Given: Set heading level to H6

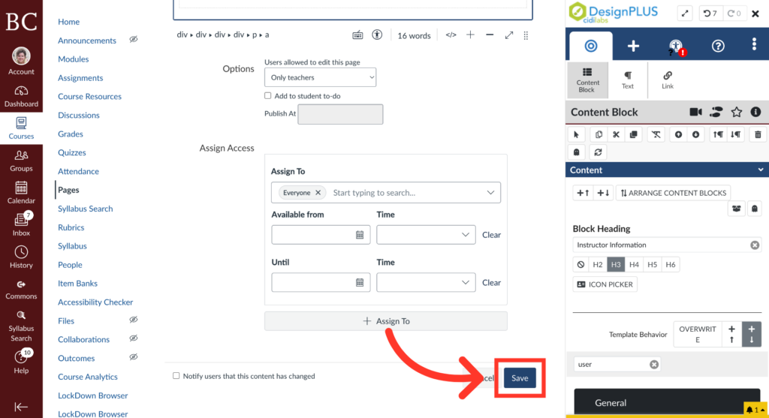Looking at the screenshot, I should tap(670, 265).
